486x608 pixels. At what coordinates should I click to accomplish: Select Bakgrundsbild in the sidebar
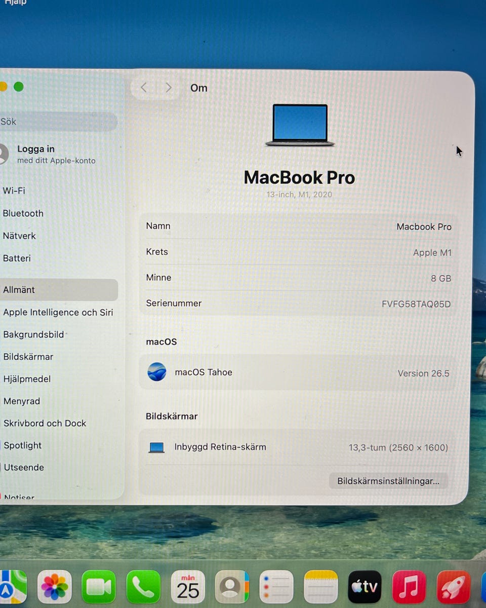[33, 334]
